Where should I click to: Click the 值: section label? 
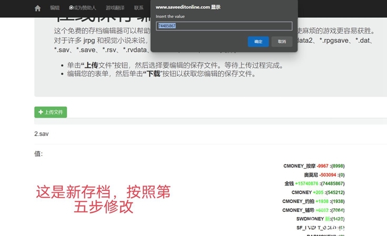(x=38, y=154)
